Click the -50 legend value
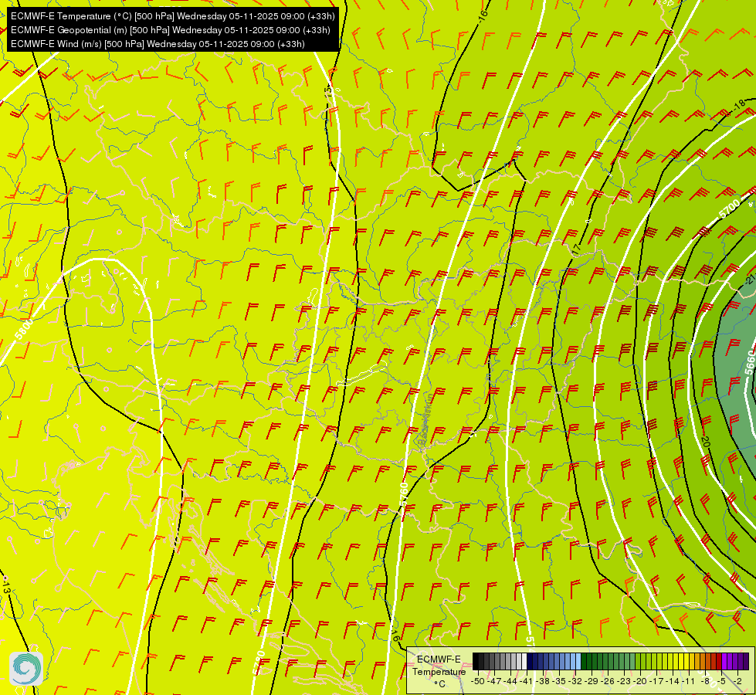This screenshot has width=756, height=695. coord(478,681)
